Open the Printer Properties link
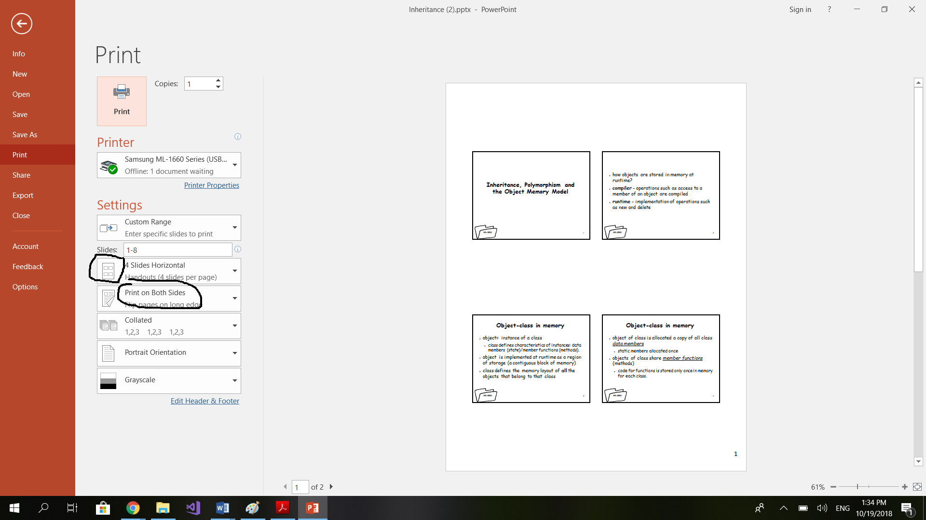926x520 pixels. coord(211,185)
